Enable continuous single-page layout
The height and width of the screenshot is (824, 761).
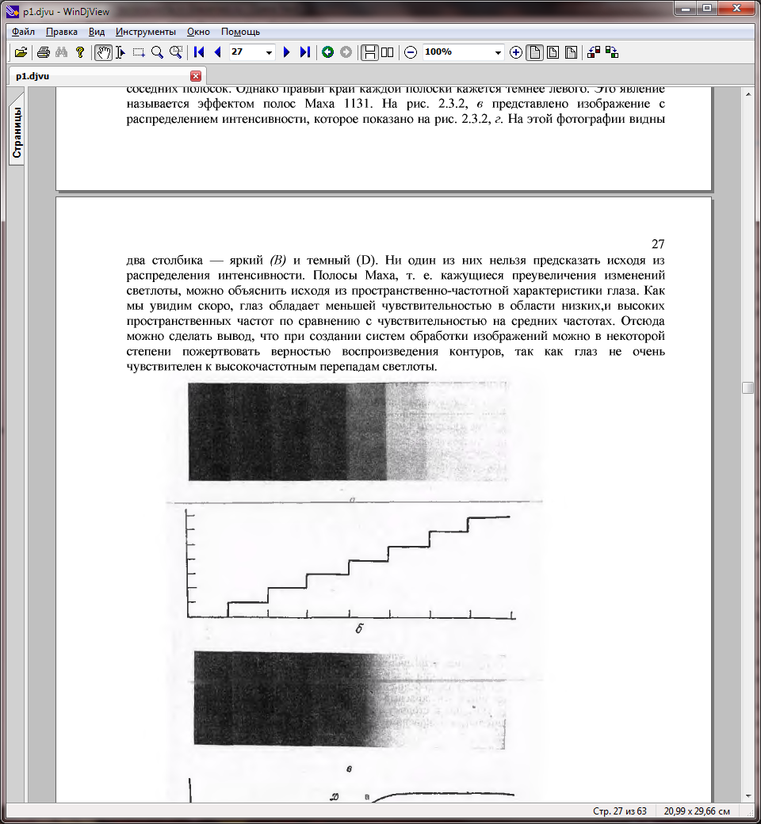pyautogui.click(x=369, y=52)
